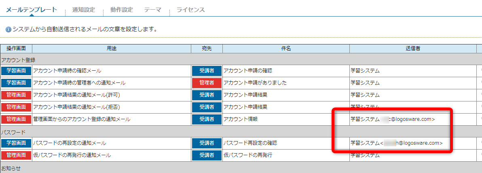Click 管理画面 badge for 仮パスワードの再発行の通知メール
Viewport: 482px width, 173px height.
click(16, 155)
